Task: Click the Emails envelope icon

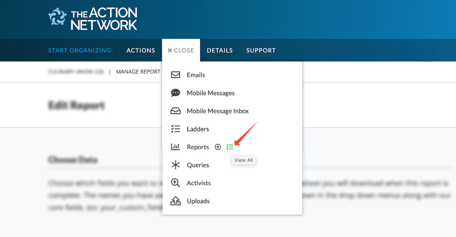Action: (175, 75)
